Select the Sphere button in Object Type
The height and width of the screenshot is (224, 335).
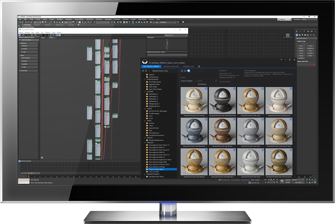point(301,48)
